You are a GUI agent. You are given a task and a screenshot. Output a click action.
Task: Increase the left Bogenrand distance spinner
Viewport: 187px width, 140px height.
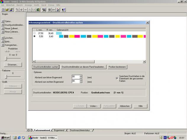(81, 76)
